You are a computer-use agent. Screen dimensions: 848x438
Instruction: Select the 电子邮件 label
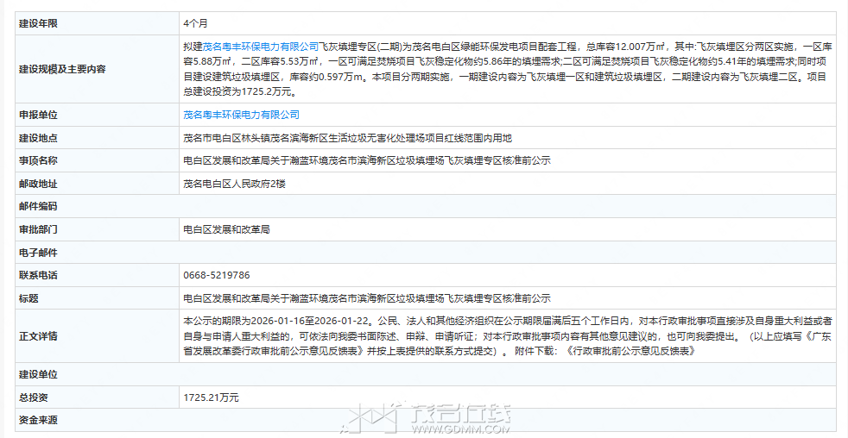click(x=38, y=253)
